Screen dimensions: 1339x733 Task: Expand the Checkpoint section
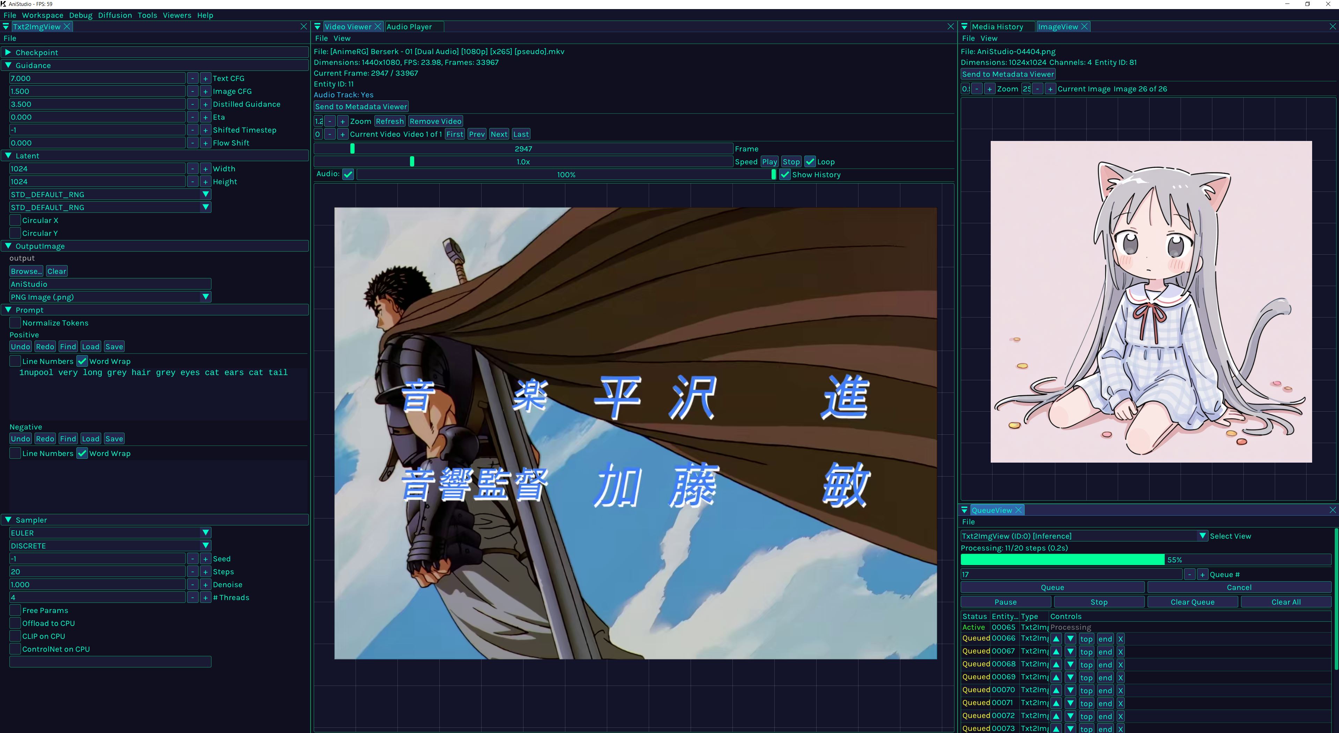point(155,52)
